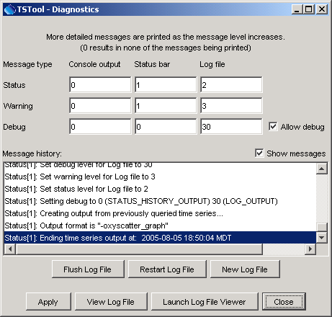
Task: Close the window using title bar X
Action: (322, 9)
